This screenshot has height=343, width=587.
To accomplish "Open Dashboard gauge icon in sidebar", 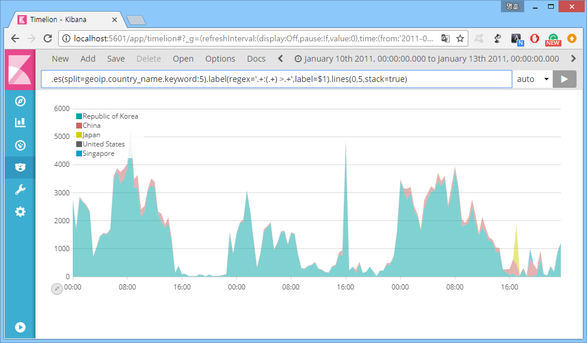I will coord(20,145).
